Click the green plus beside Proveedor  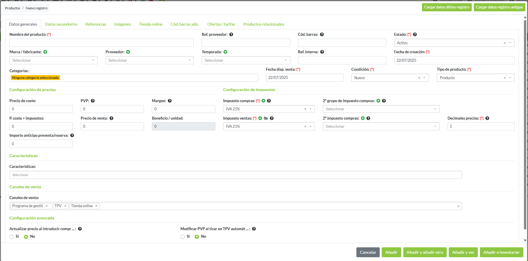128,52
